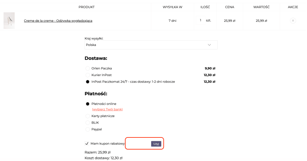Select BLIK payment option
The image size is (307, 161).
88,122
